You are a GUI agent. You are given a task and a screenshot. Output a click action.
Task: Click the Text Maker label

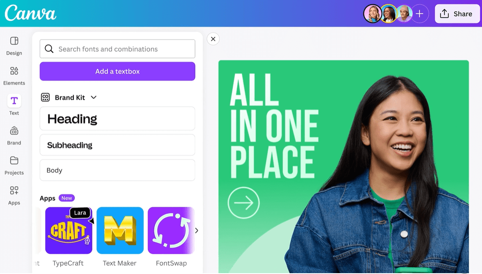pos(119,263)
